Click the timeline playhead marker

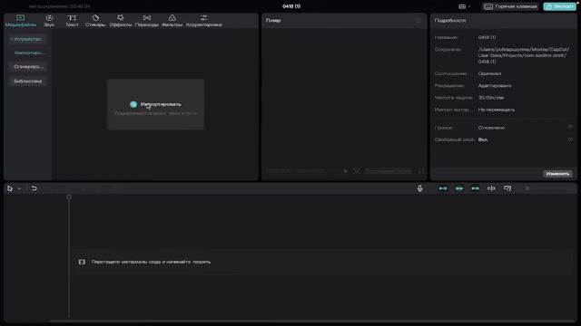pyautogui.click(x=69, y=197)
